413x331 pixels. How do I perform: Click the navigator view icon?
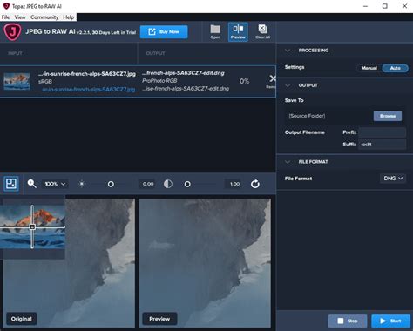pos(11,184)
